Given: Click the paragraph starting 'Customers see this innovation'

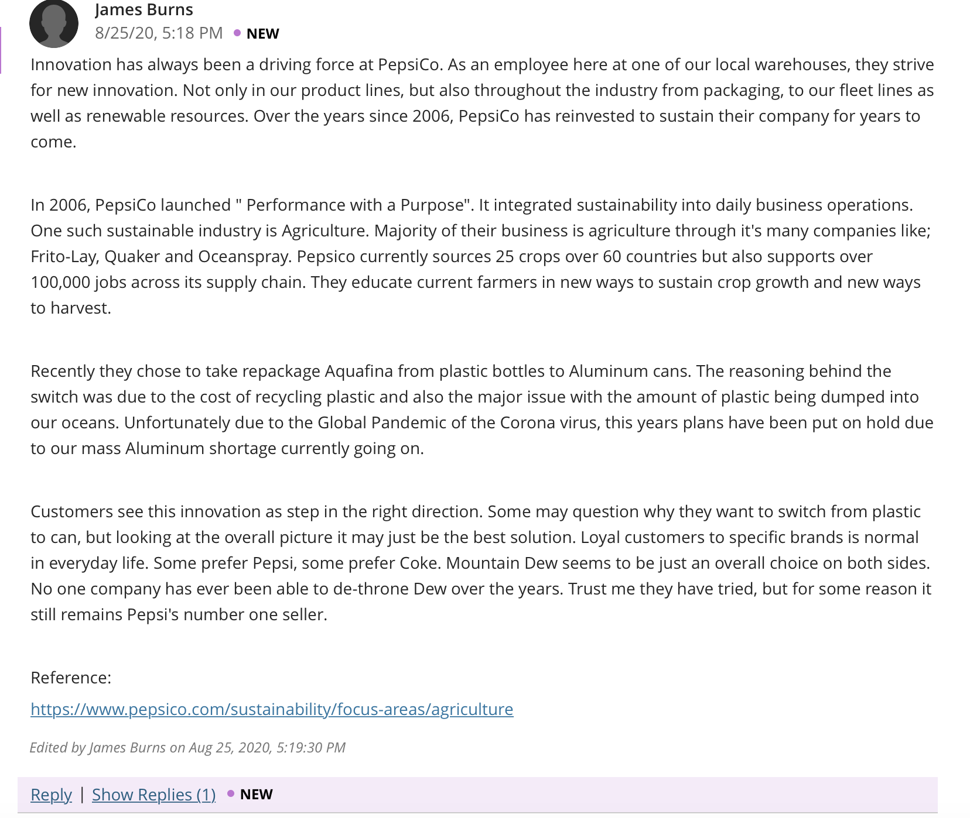Looking at the screenshot, I should [x=481, y=563].
